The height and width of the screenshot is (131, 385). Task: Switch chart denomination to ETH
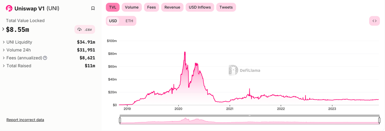point(129,21)
